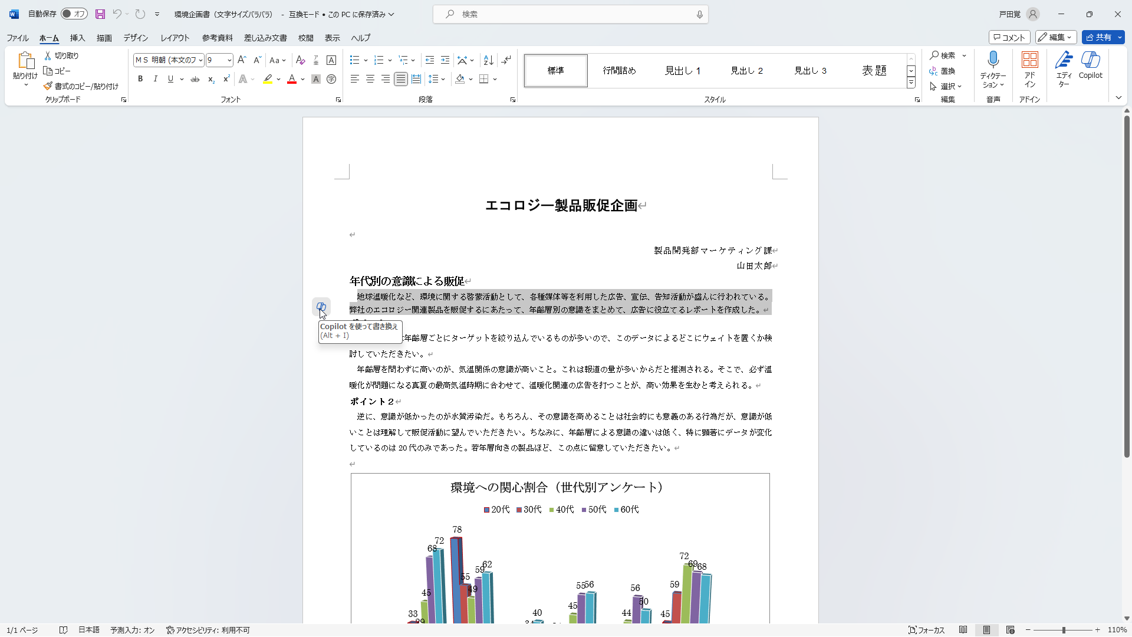Open the Layout (レイアウト) tab

[x=175, y=38]
